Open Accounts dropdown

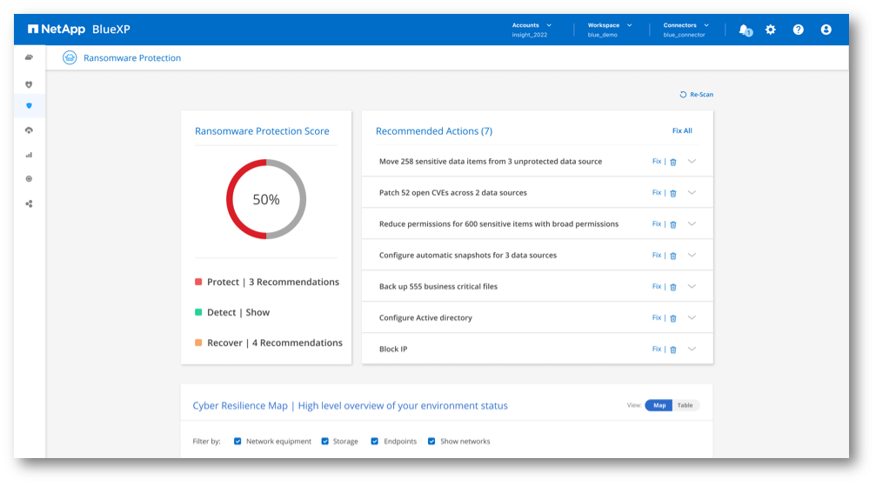tap(532, 30)
